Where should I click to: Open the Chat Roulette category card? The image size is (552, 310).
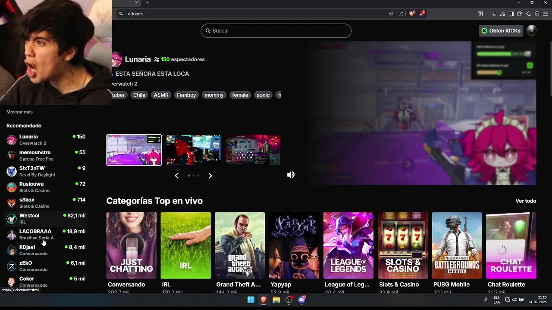[511, 245]
